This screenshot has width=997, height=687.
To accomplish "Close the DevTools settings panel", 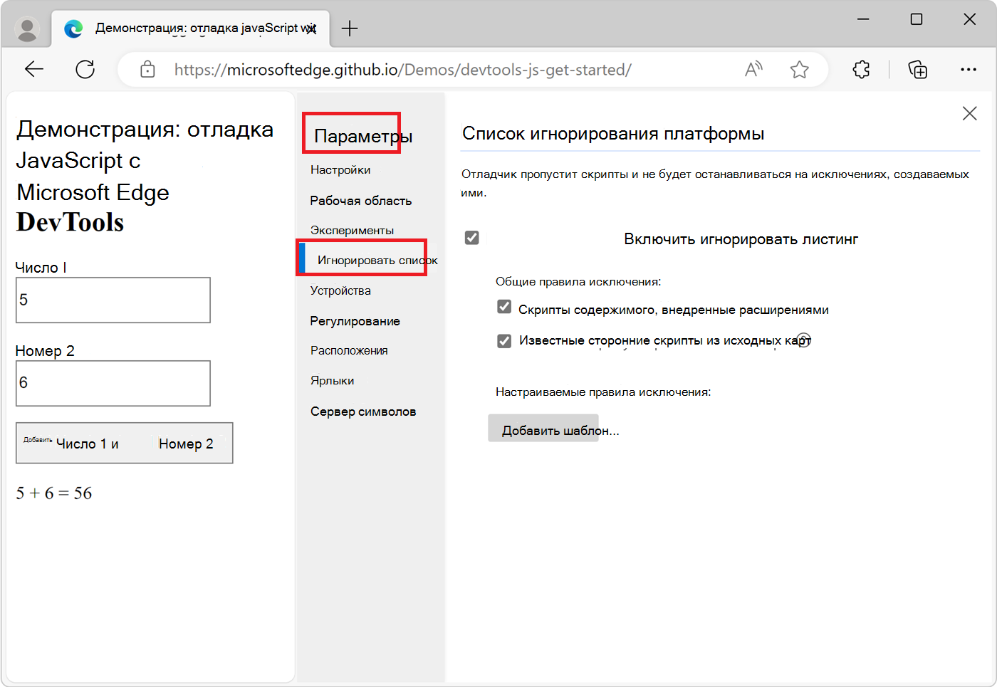I will point(969,113).
